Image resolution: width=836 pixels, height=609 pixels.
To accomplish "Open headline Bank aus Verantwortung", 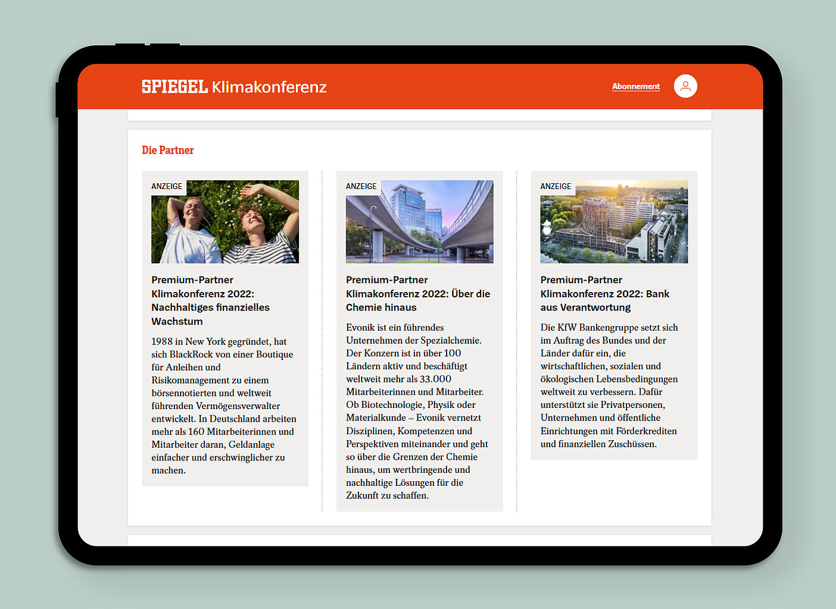I will coord(604,294).
